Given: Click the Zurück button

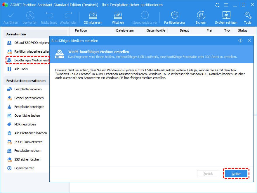Looking at the screenshot, I should pos(208,174).
